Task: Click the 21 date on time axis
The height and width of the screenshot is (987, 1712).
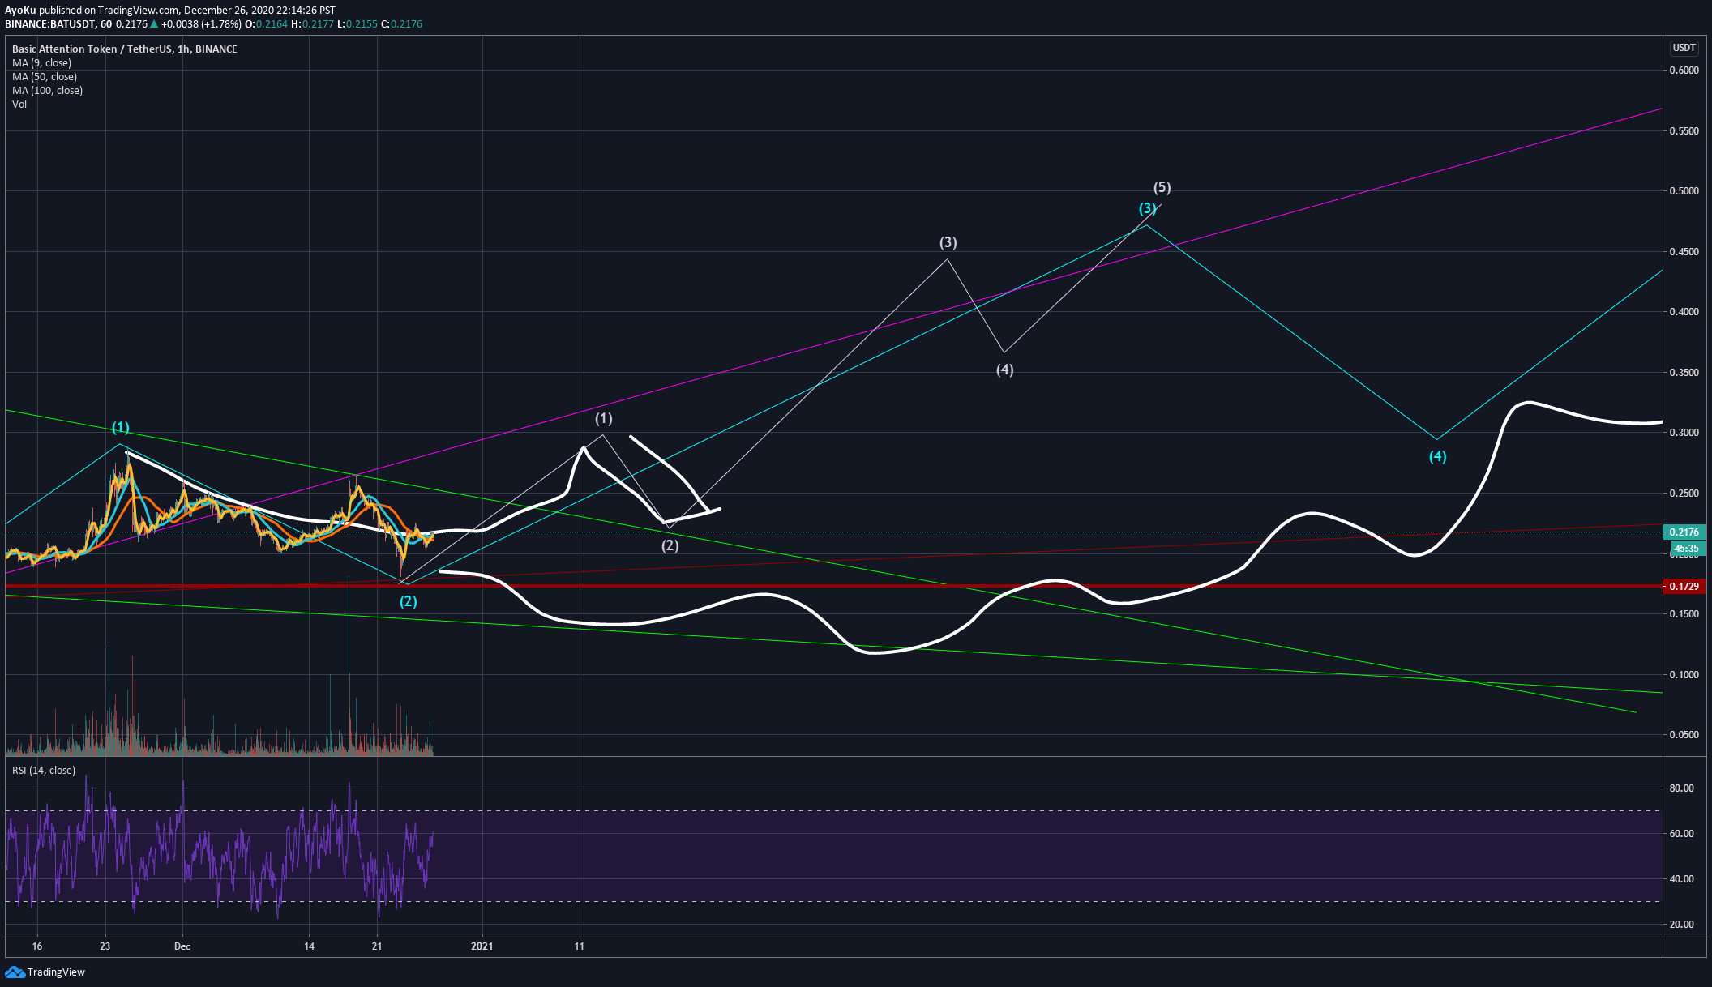Action: click(x=377, y=946)
